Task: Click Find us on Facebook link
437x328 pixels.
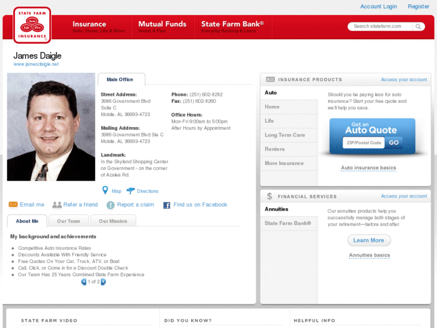Action: 200,205
